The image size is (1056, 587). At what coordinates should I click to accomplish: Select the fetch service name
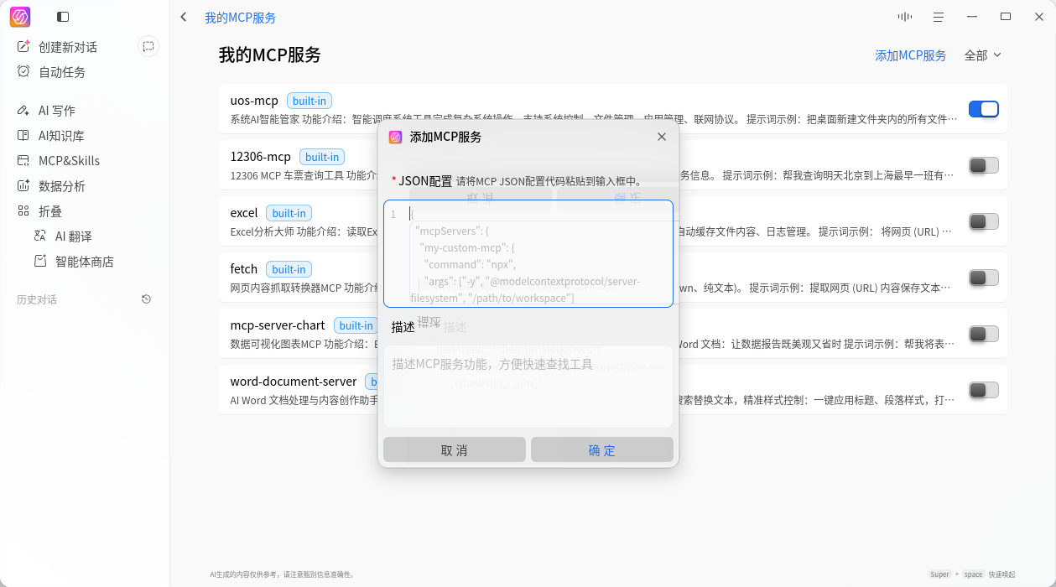click(244, 269)
